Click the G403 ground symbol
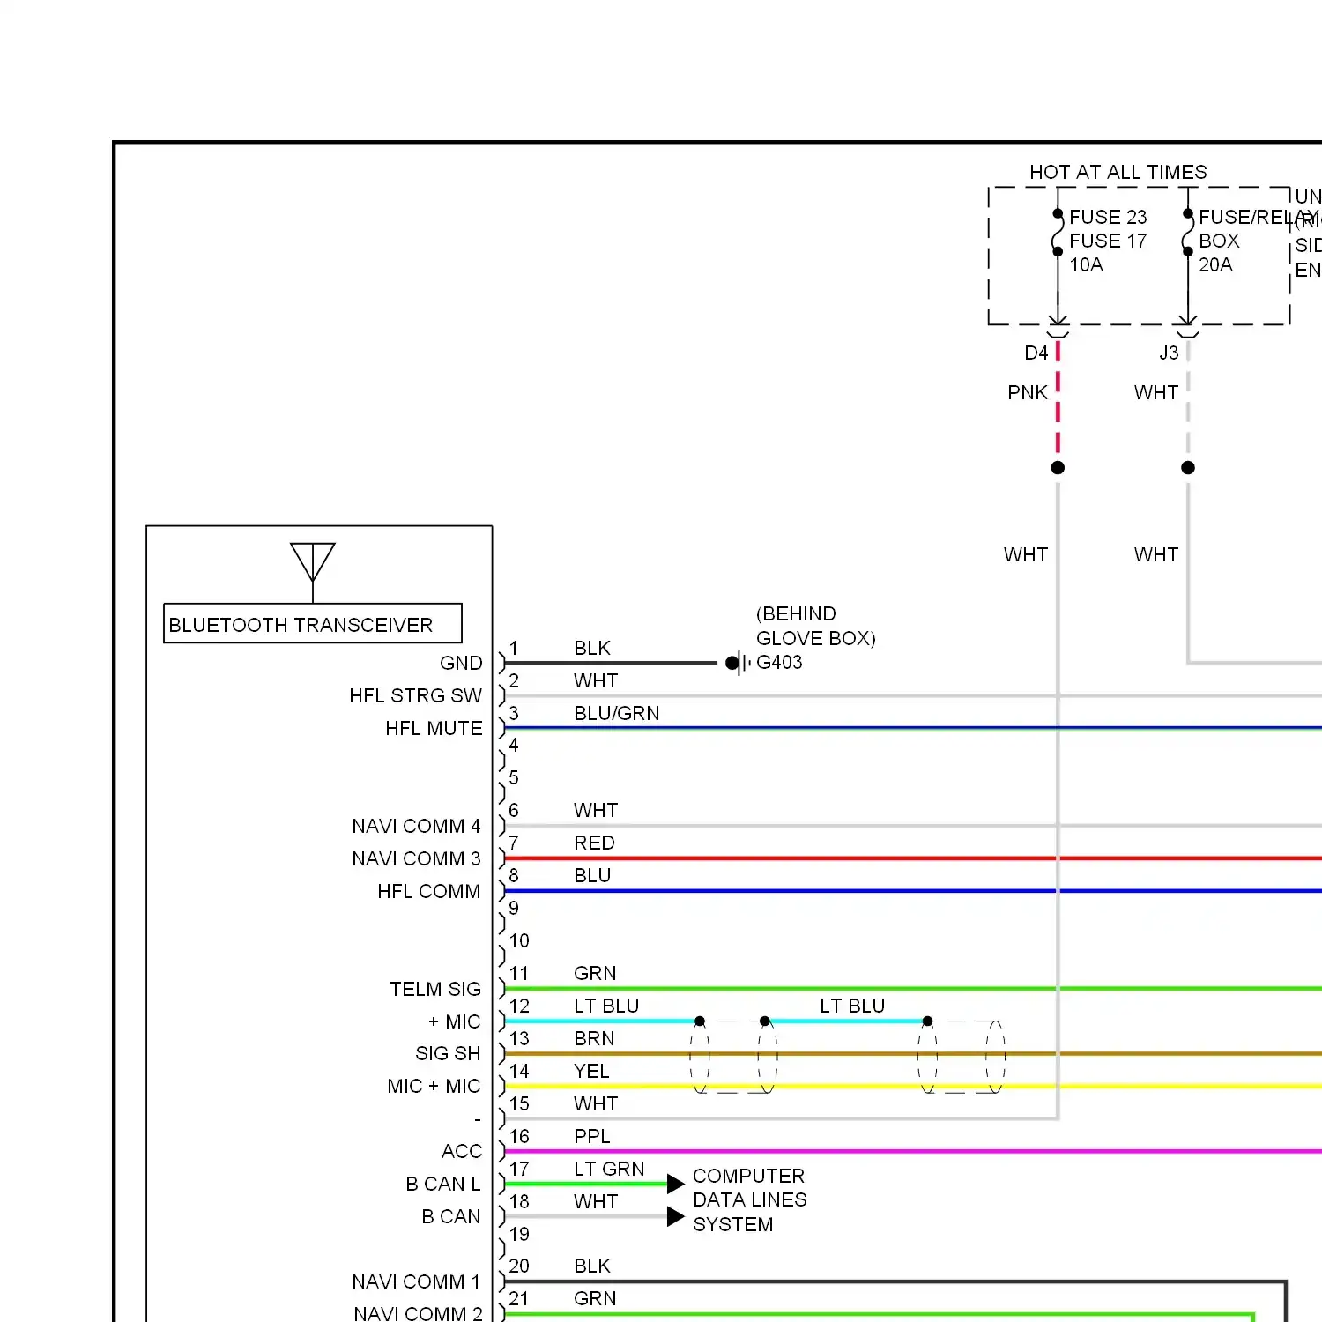The image size is (1322, 1322). (739, 663)
